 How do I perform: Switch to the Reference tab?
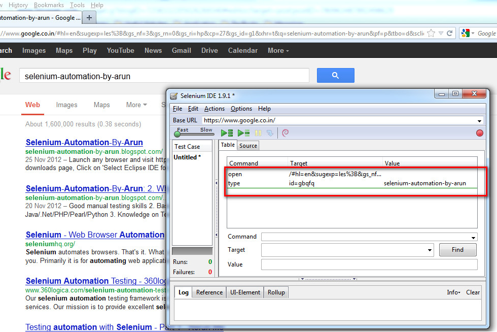point(209,292)
